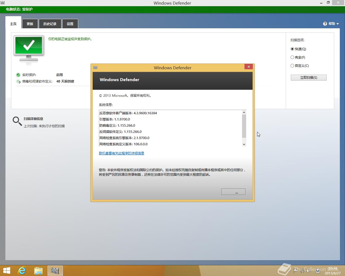This screenshot has width=345, height=276.
Task: Launch Internet Explorer from the taskbar
Action: 22,271
